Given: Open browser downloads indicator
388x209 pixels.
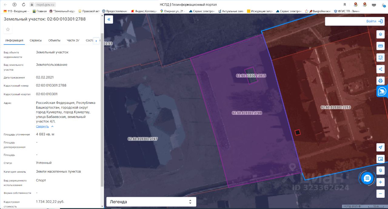Looking at the screenshot, I should click(383, 5).
